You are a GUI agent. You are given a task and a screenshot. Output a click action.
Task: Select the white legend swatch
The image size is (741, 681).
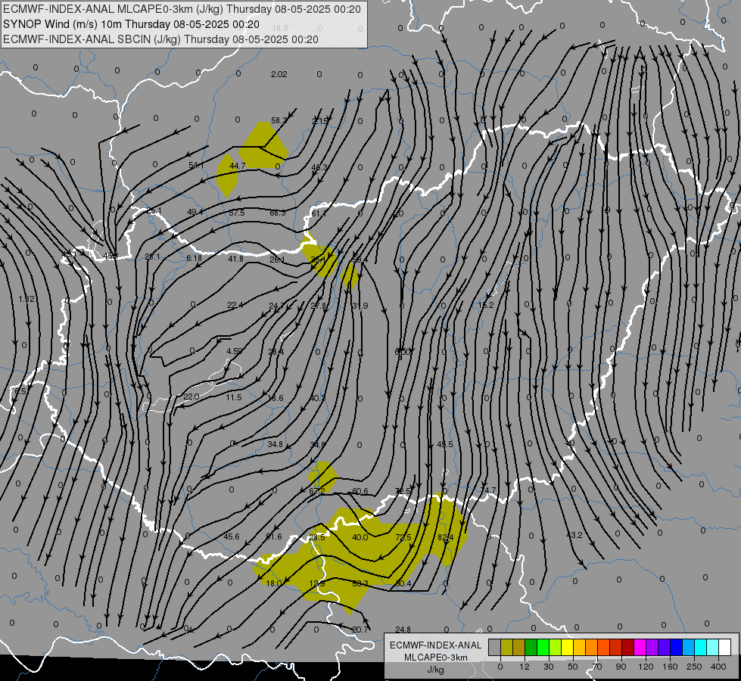pos(724,647)
